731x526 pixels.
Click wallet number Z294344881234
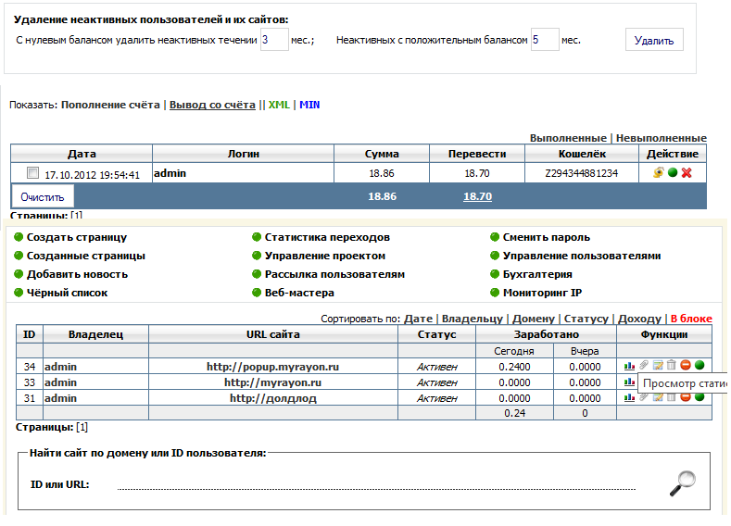click(x=581, y=173)
